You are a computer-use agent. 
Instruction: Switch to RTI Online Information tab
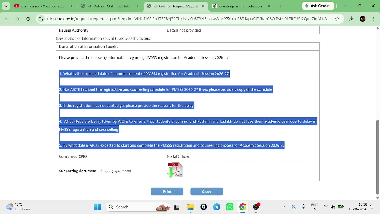click(110, 6)
